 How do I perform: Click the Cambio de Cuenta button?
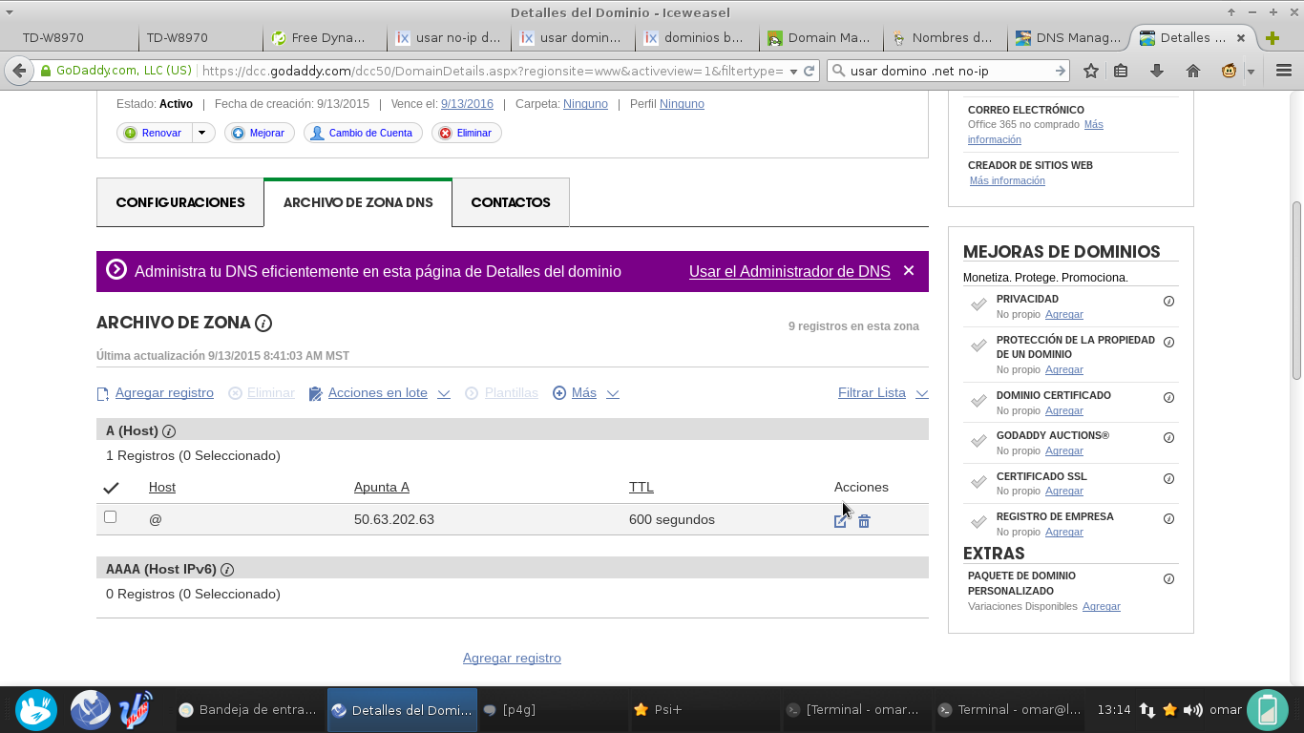(363, 133)
